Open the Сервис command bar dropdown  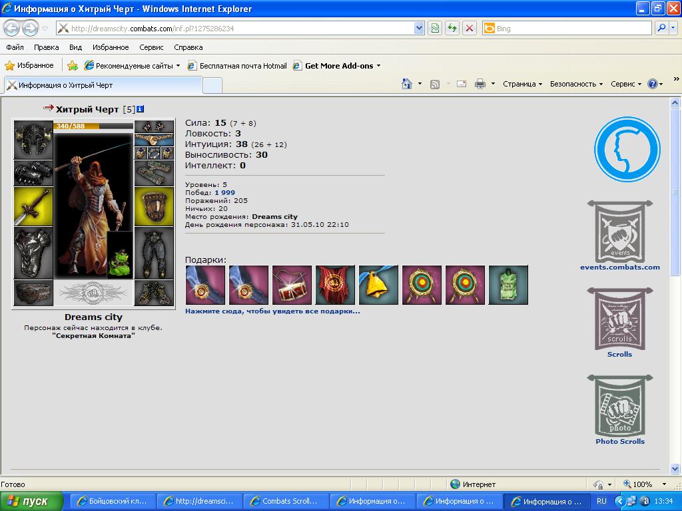626,84
